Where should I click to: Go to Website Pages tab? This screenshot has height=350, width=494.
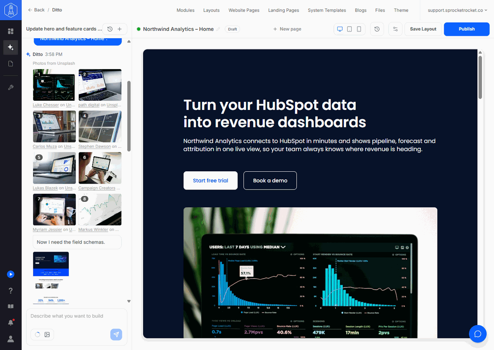tap(244, 10)
